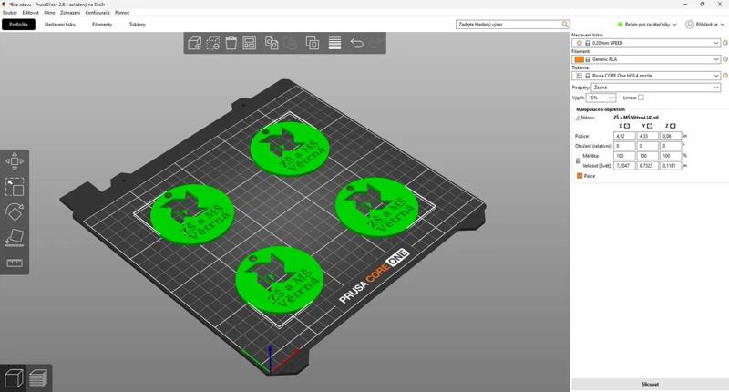Viewport: 729px width, 392px height.
Task: Click the gear icon beside filament preset
Action: point(724,59)
